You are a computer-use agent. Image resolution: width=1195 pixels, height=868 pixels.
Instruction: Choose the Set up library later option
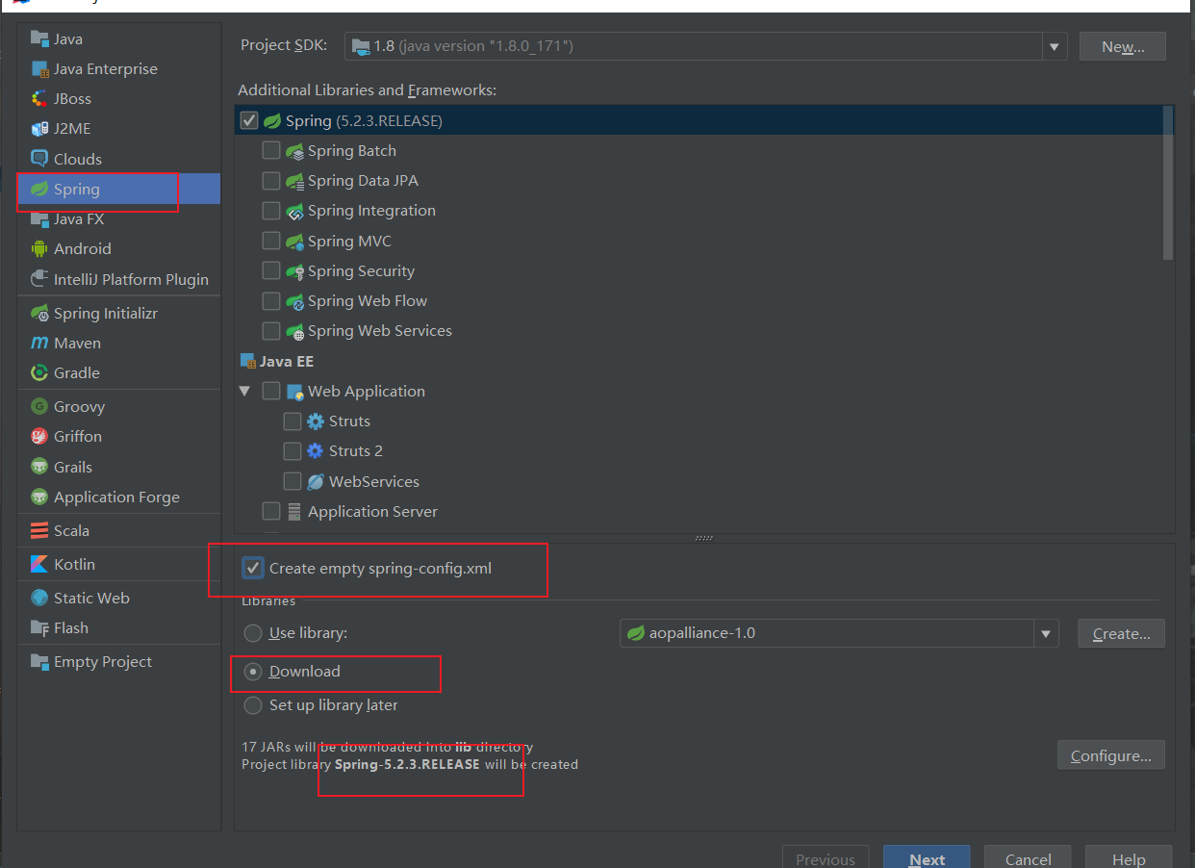[253, 705]
